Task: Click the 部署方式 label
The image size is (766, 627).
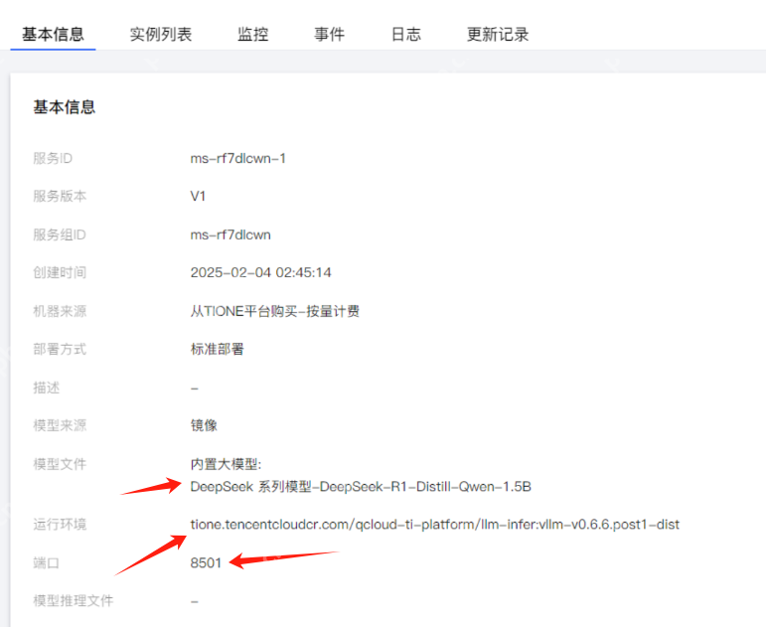Action: (x=60, y=349)
